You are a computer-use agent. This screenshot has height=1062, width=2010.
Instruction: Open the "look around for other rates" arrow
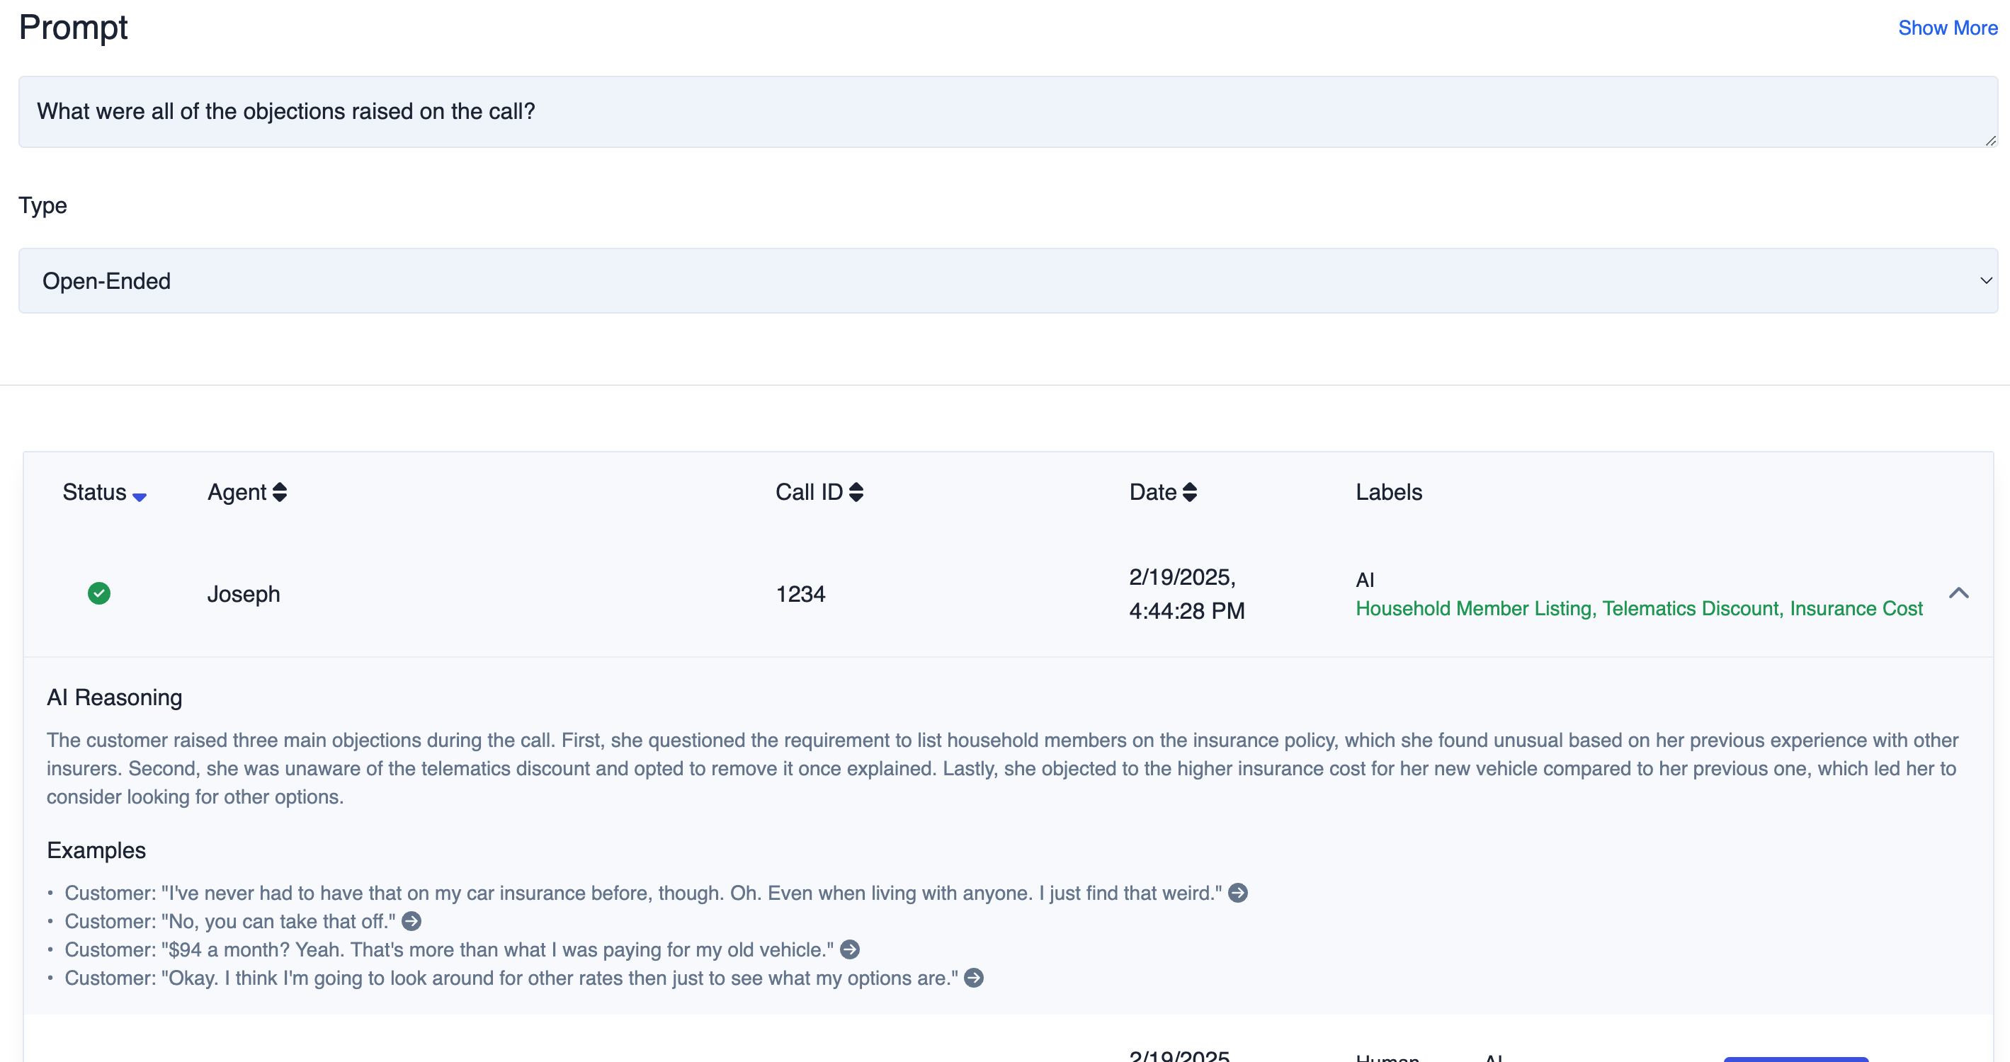pyautogui.click(x=972, y=977)
